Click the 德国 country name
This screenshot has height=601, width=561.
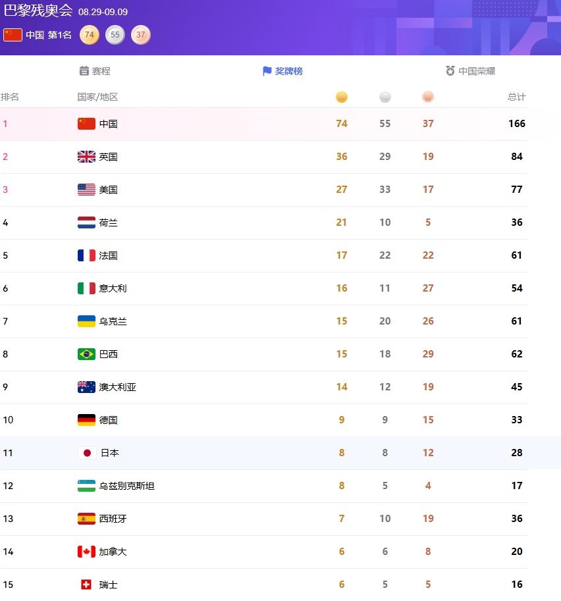pyautogui.click(x=108, y=420)
